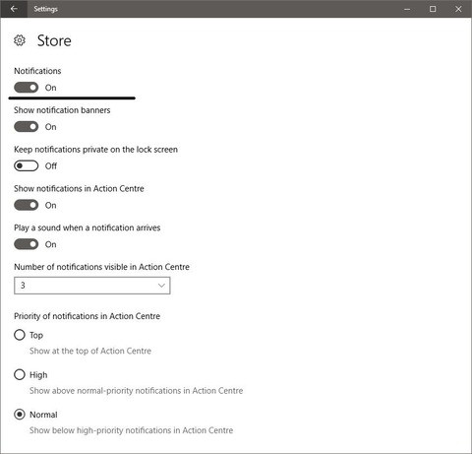Click 'Number of notifications visible in Action Centre' label
The width and height of the screenshot is (472, 454).
point(101,267)
